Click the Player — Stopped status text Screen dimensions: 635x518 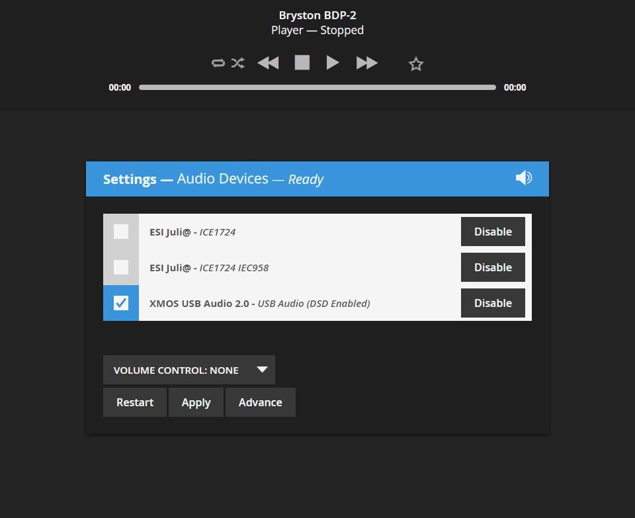click(317, 30)
